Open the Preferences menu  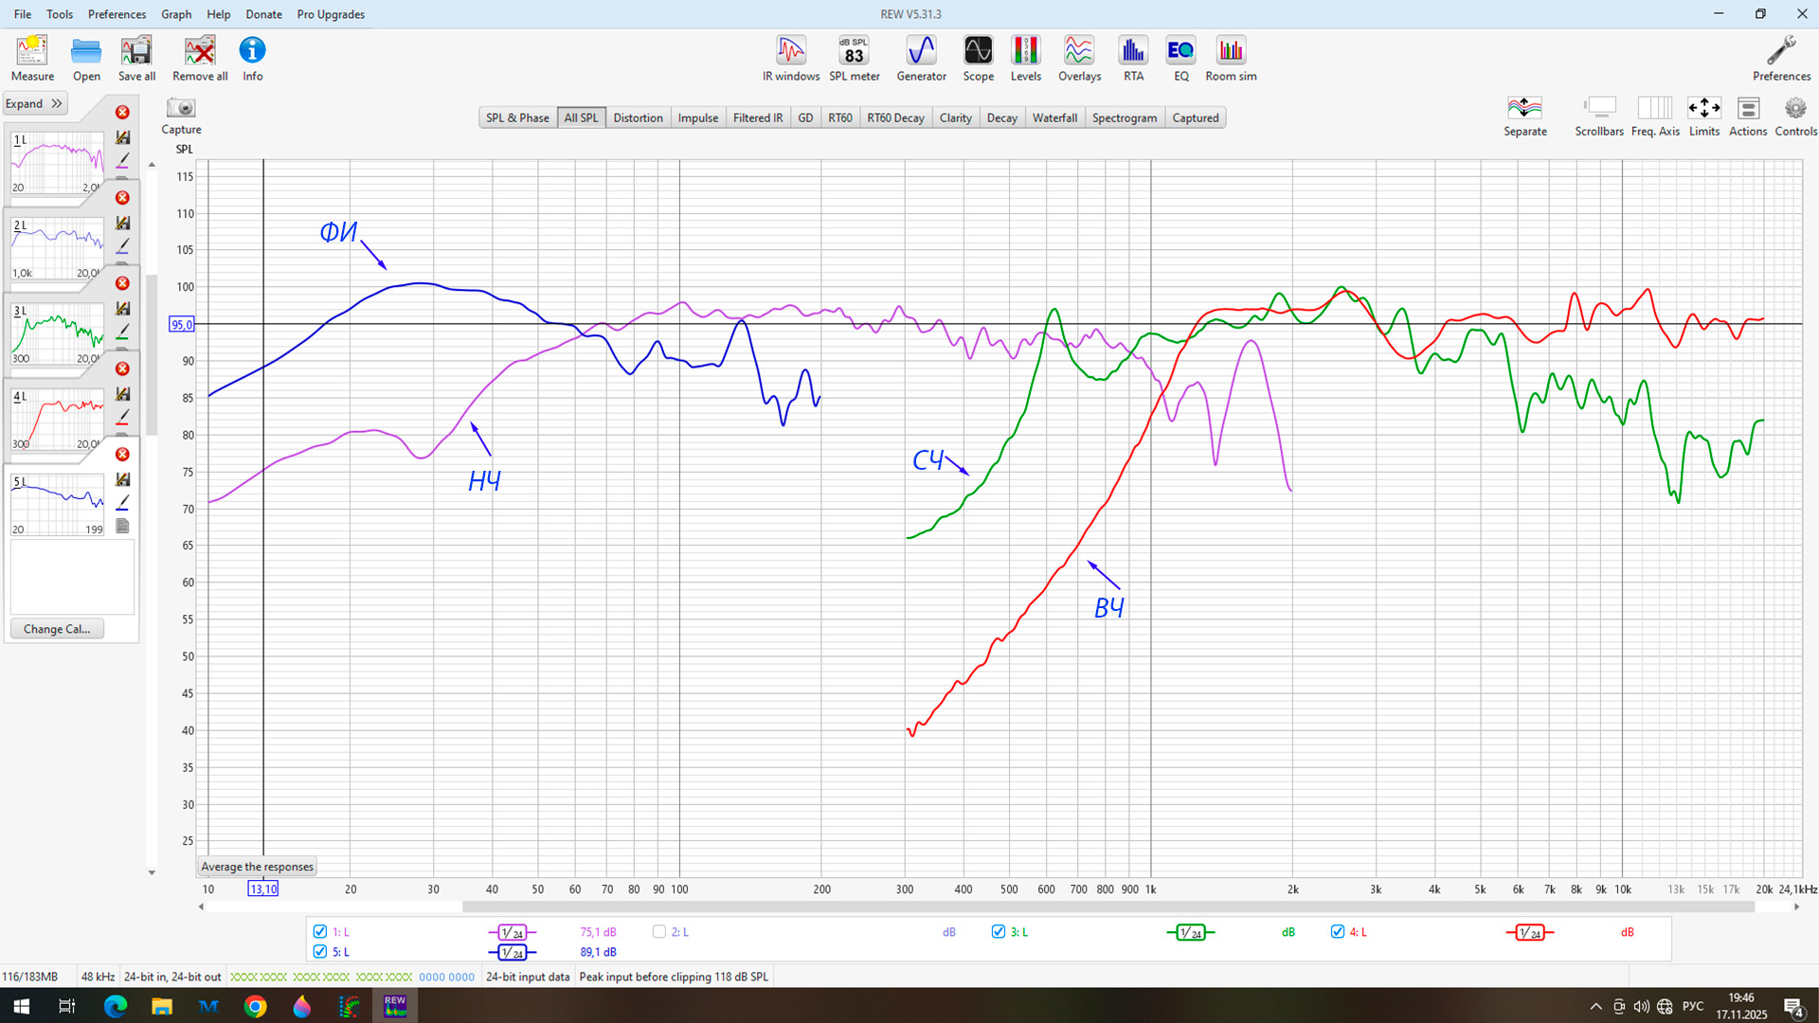pos(117,14)
